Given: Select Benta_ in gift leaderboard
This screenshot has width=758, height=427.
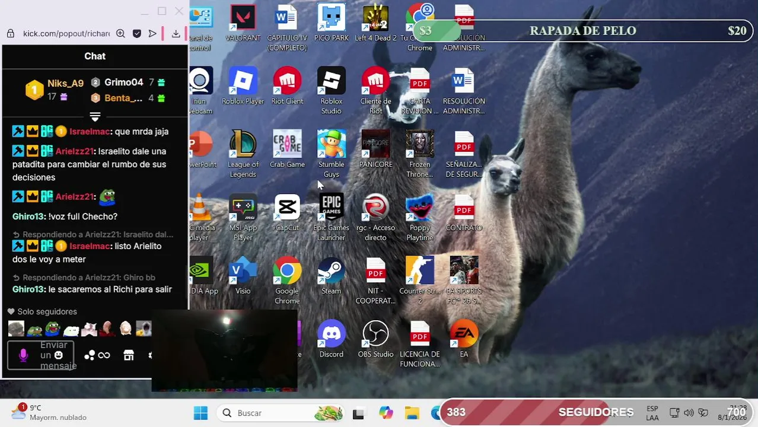Looking at the screenshot, I should coord(123,98).
